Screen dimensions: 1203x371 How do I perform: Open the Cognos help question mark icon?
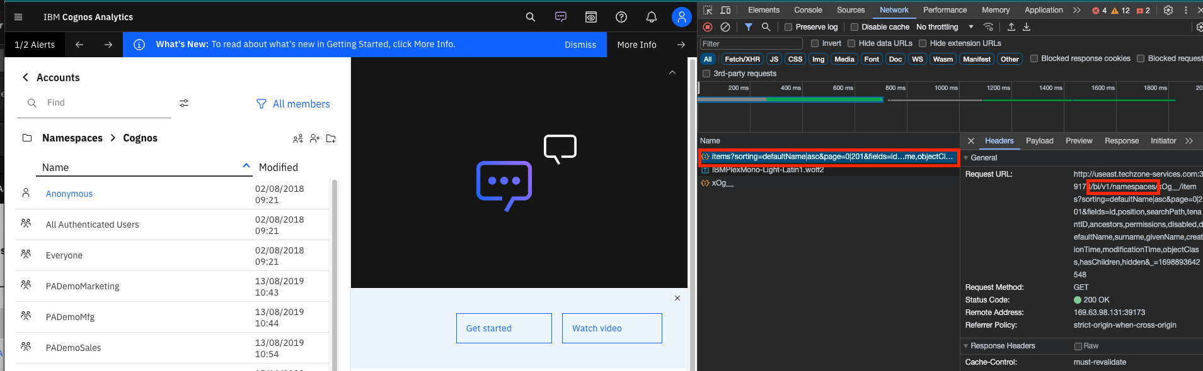click(621, 17)
